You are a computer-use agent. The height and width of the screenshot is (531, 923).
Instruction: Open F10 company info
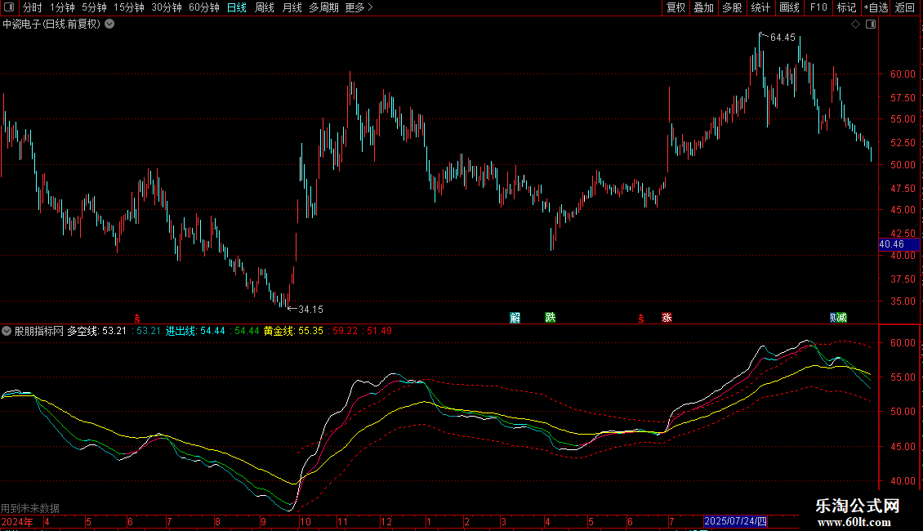pyautogui.click(x=818, y=7)
